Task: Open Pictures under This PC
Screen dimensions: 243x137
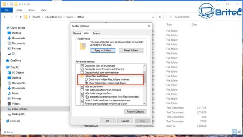Action: tap(17, 99)
